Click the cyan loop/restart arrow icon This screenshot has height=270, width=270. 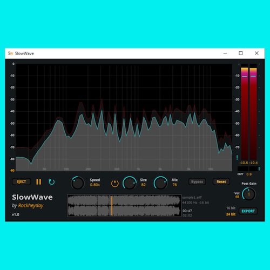[52, 182]
